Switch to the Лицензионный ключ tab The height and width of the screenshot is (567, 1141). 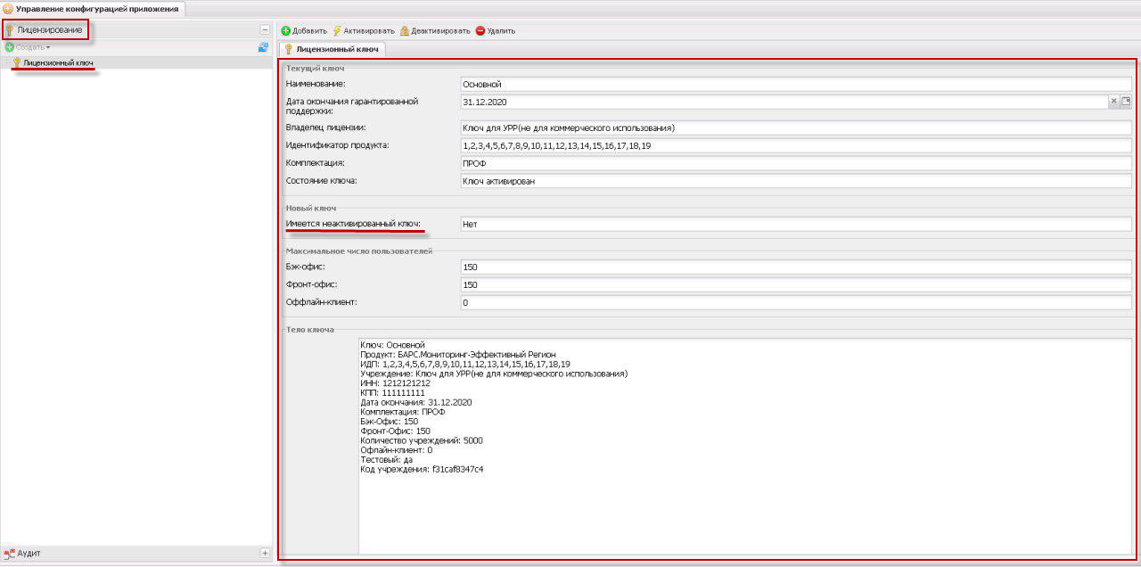pos(332,49)
